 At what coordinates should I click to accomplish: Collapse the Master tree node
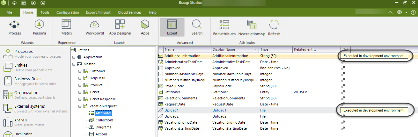coord(74,64)
